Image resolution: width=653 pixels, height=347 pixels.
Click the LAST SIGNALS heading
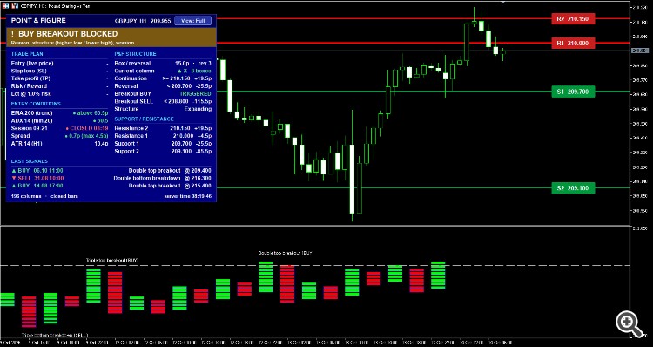[29, 161]
